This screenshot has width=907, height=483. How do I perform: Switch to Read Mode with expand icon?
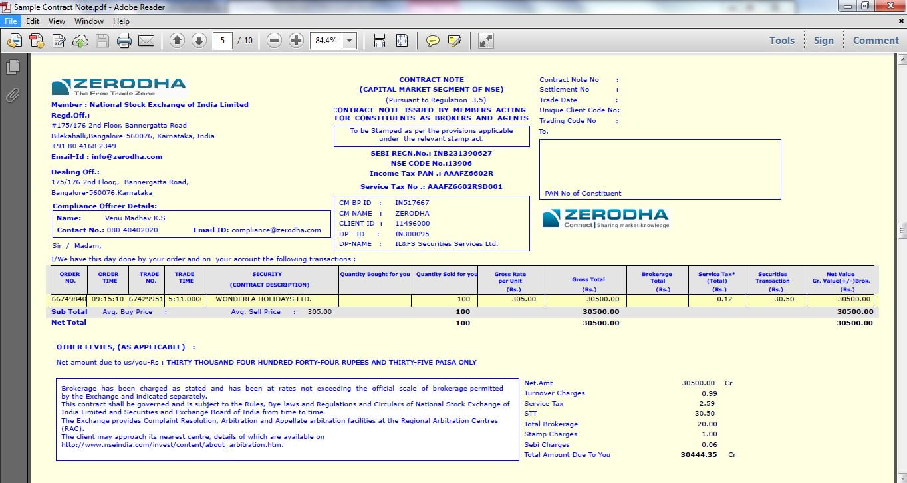click(486, 41)
